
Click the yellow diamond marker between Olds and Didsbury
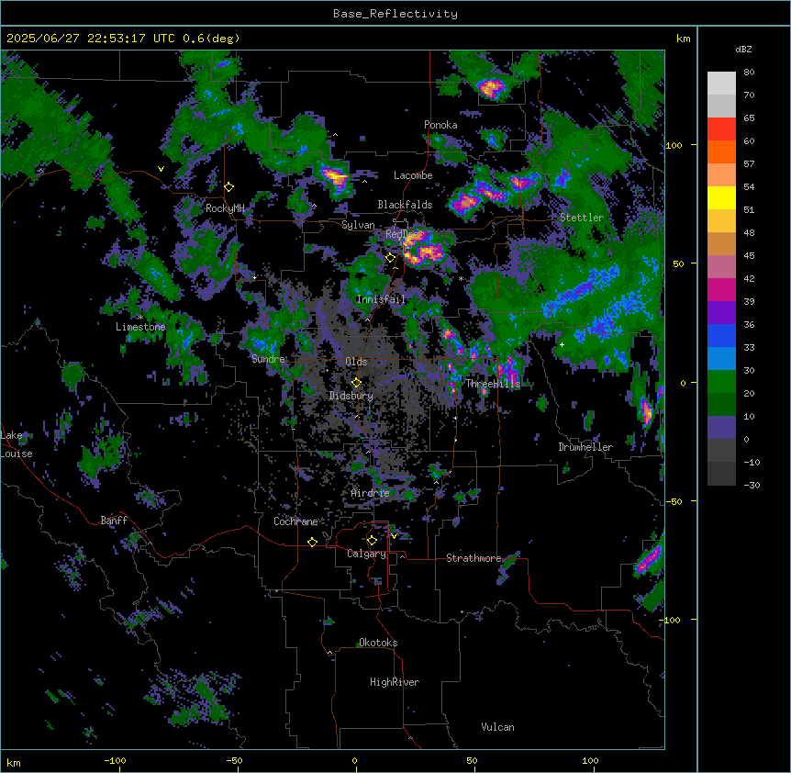point(356,383)
